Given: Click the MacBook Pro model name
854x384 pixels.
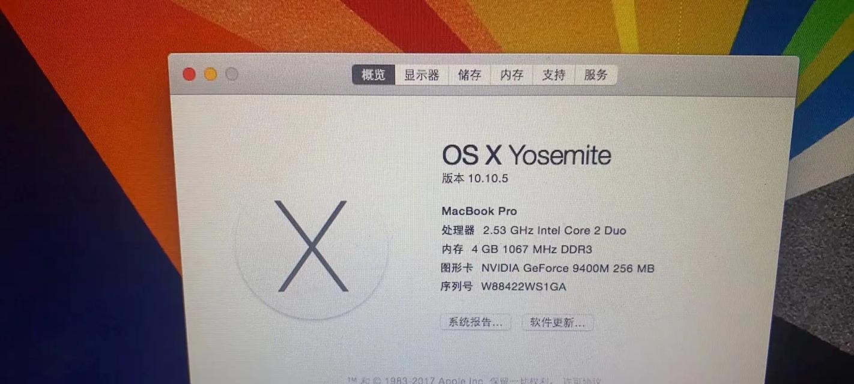Looking at the screenshot, I should pos(479,211).
